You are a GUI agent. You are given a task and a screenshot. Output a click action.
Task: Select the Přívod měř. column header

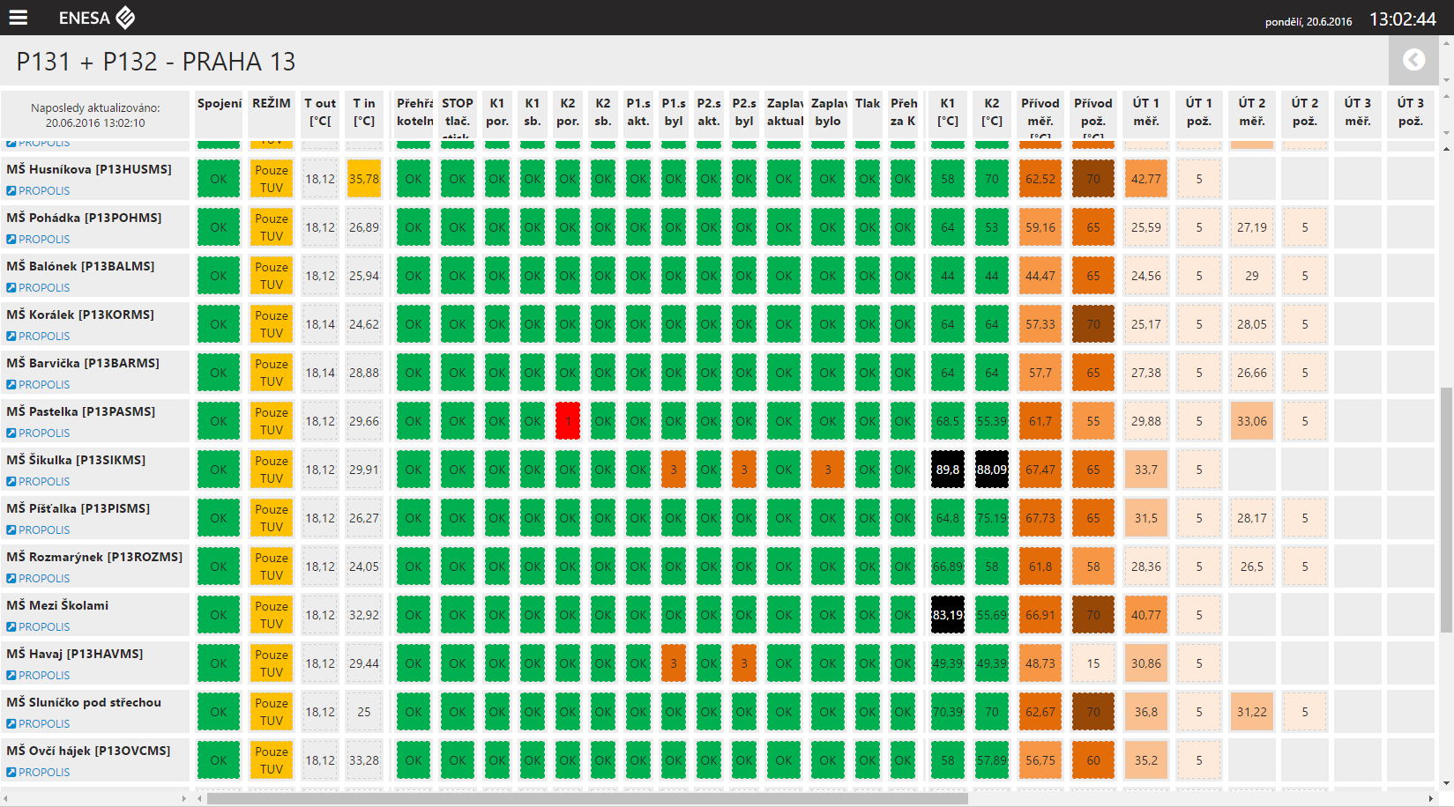pyautogui.click(x=1040, y=115)
